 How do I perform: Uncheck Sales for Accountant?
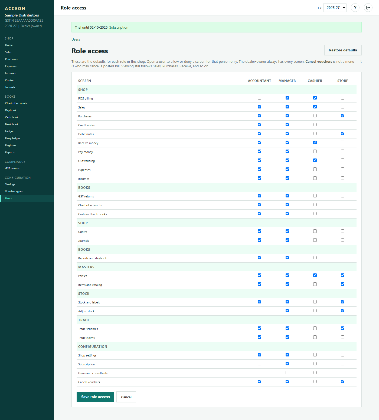pos(260,107)
